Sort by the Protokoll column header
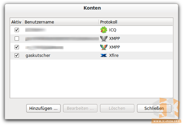The image size is (183, 125). (136, 22)
